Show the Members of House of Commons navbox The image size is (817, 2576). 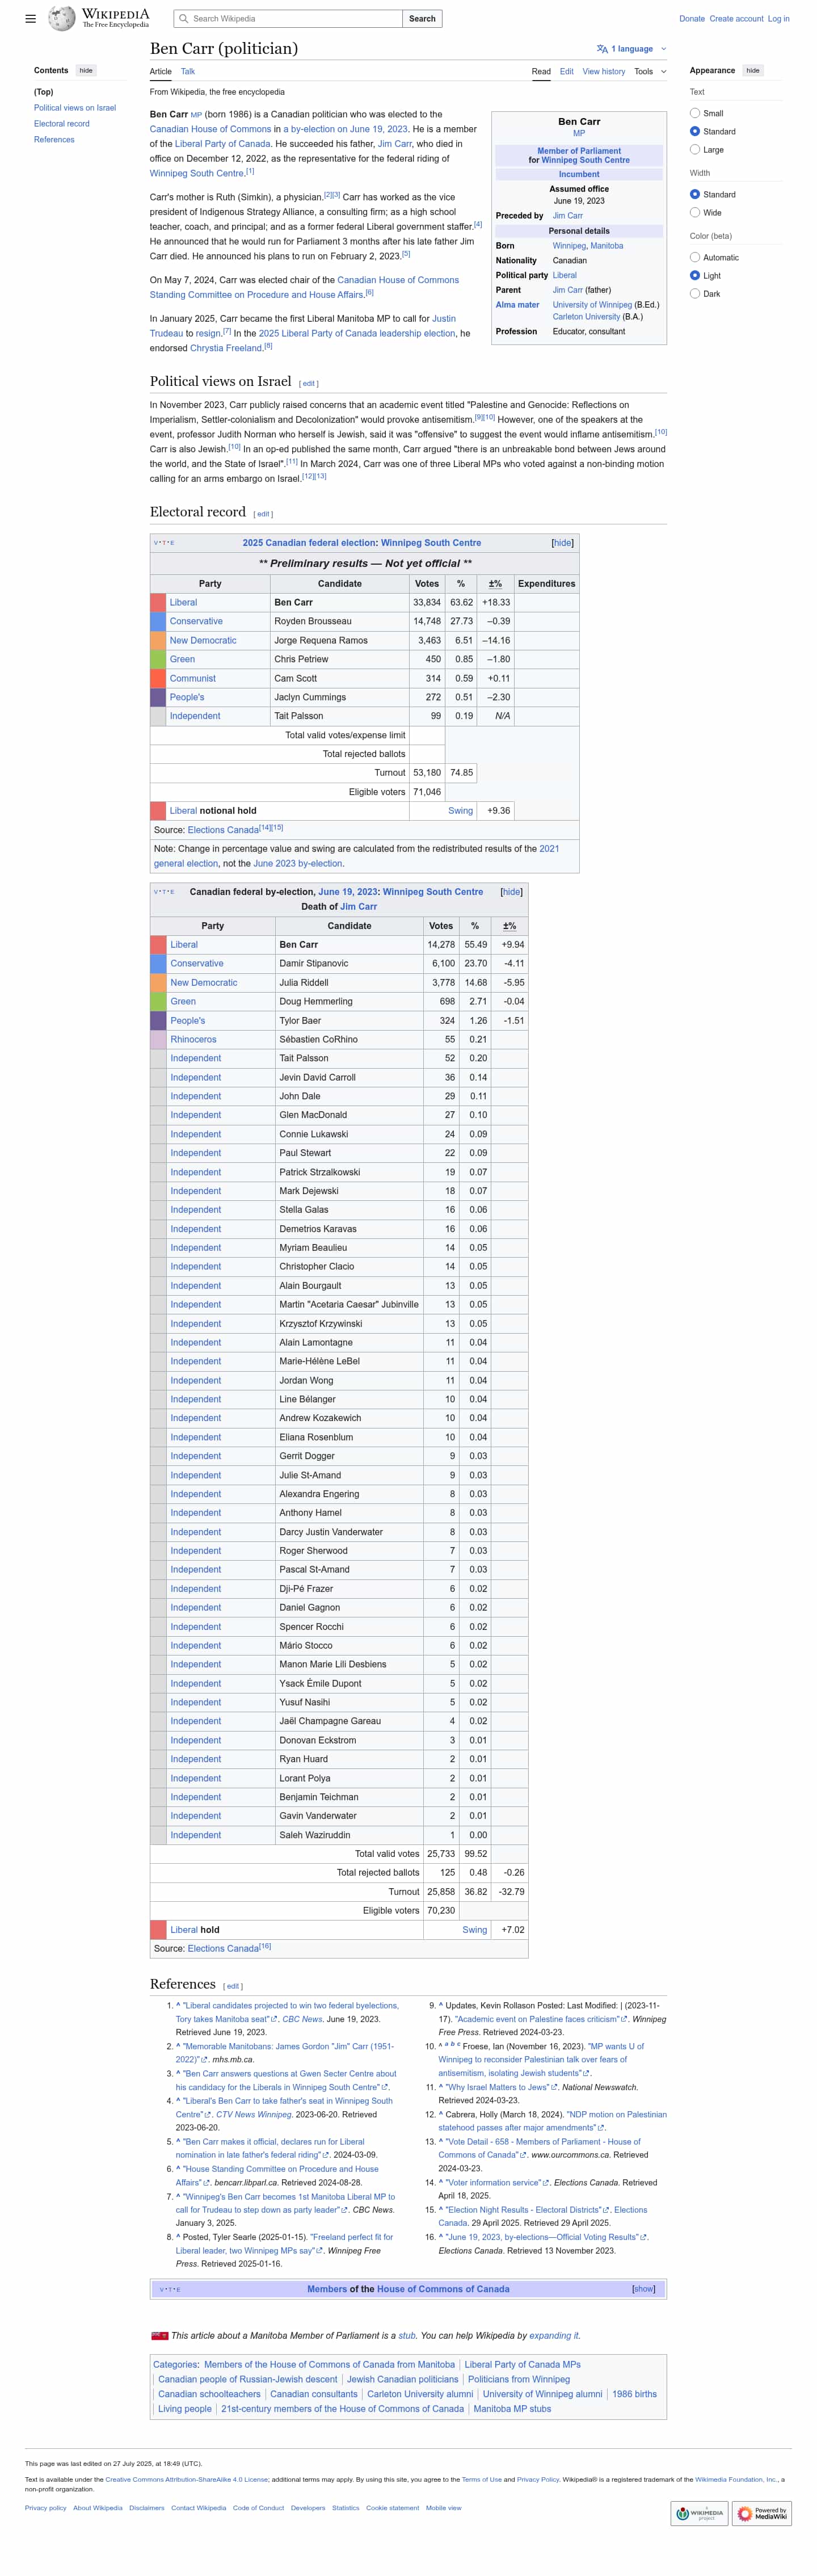tap(643, 2289)
